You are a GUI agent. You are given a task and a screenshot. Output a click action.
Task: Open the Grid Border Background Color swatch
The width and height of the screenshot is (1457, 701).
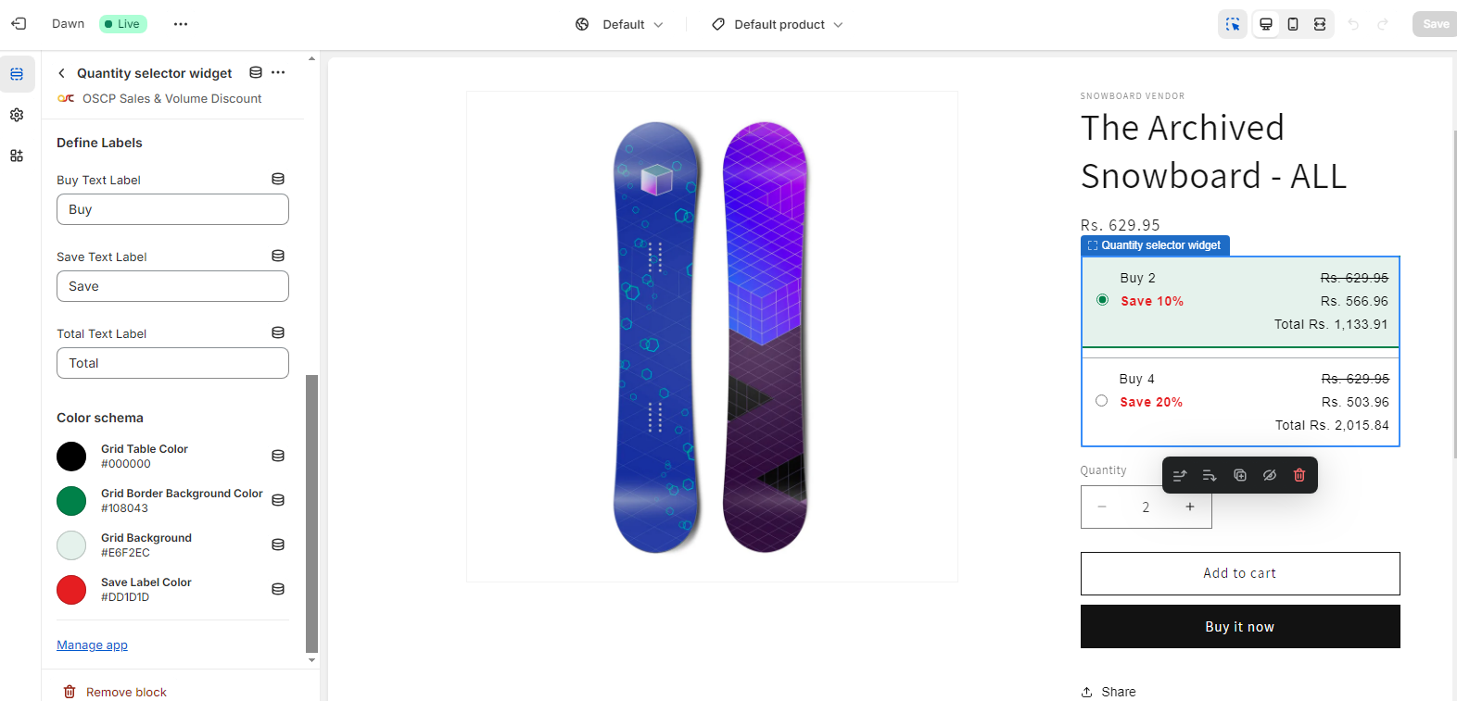tap(71, 501)
